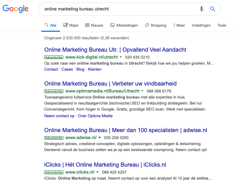Start voice search with microphone icon
Screen dimensions: 234x185
point(201,9)
